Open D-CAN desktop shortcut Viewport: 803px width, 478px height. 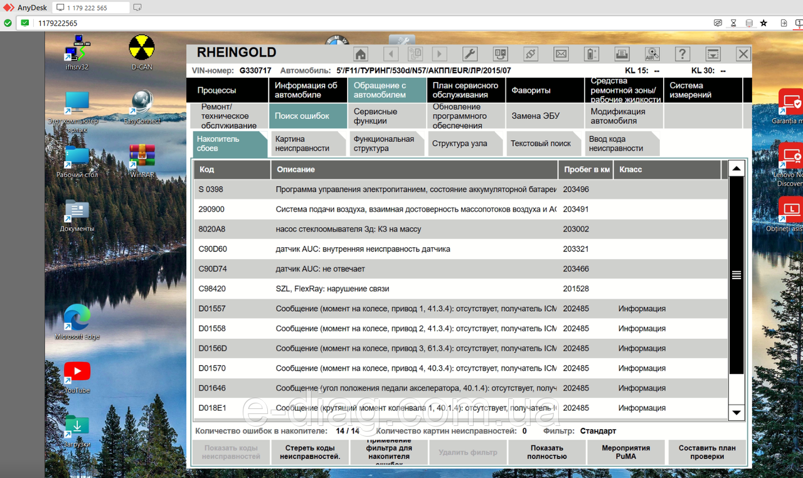tap(142, 53)
